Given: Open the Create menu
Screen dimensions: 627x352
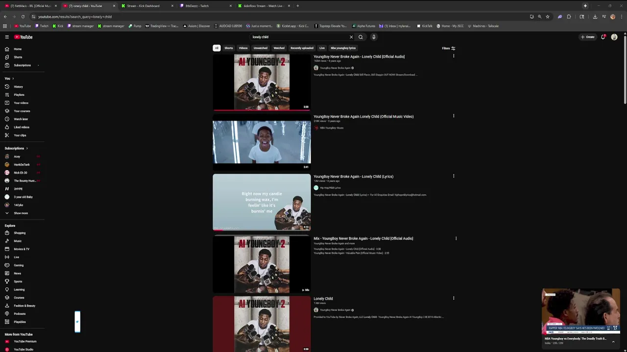Looking at the screenshot, I should point(587,37).
